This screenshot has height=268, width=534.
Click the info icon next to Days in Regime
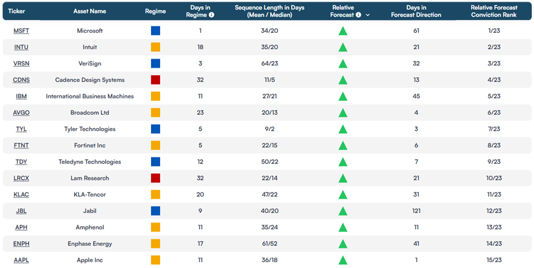tap(211, 15)
